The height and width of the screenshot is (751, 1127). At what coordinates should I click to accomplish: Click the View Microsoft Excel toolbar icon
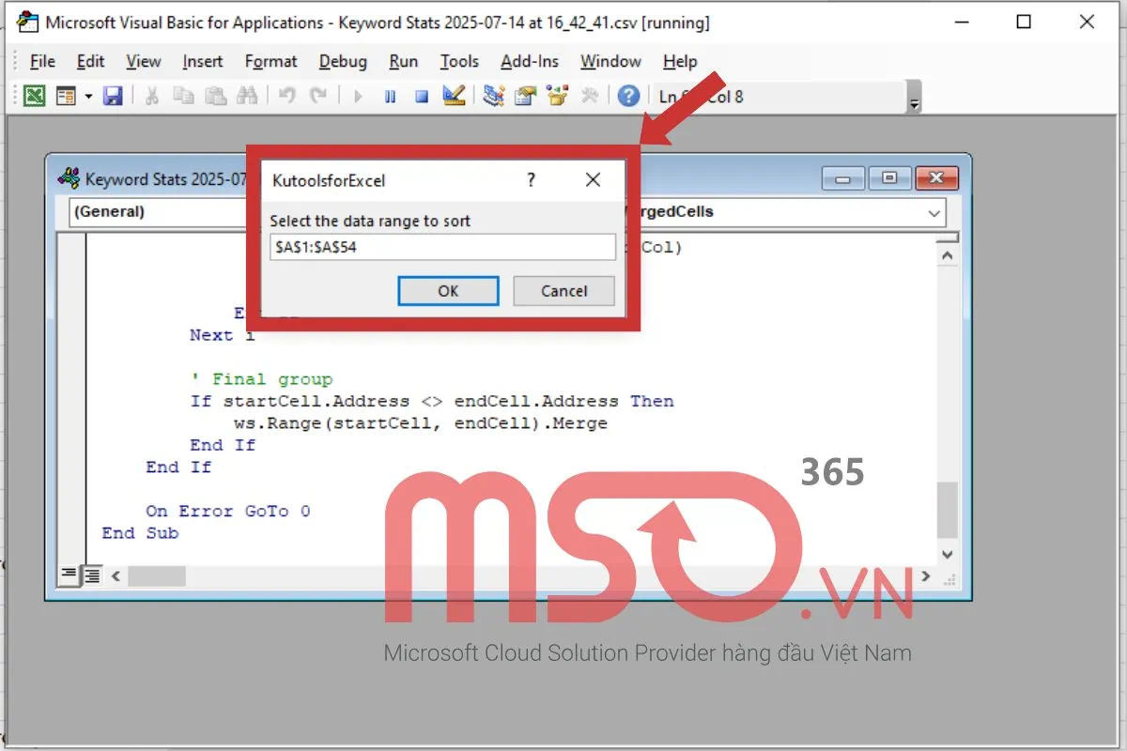(x=34, y=96)
